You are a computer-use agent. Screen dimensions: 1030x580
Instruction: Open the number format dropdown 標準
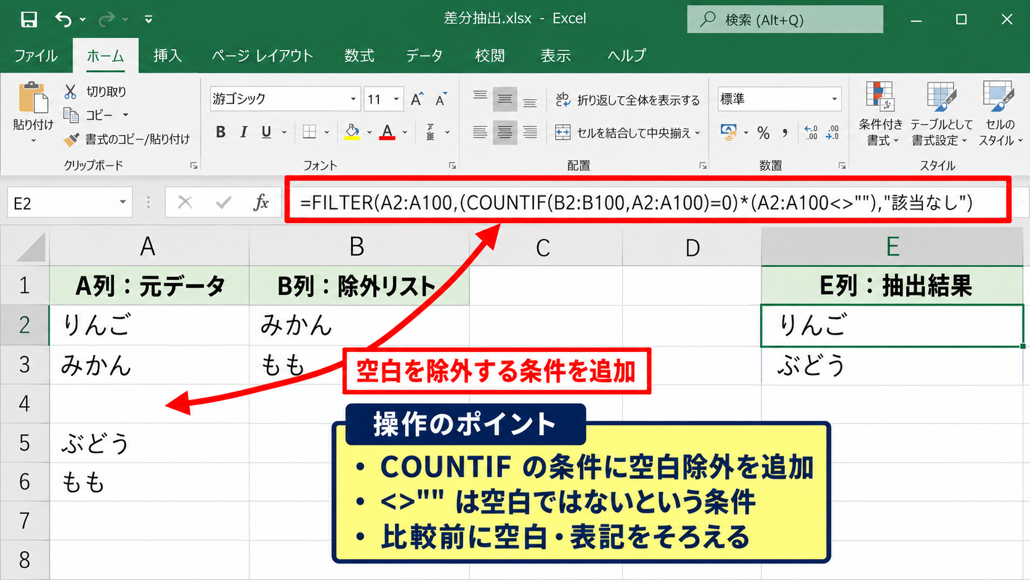click(x=834, y=99)
